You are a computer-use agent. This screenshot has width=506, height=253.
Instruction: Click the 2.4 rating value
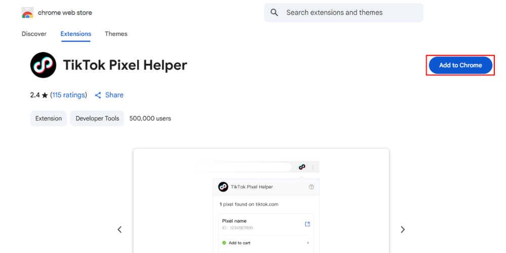(35, 95)
